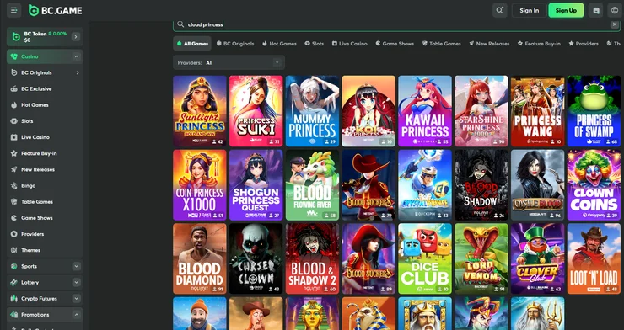The image size is (624, 330).
Task: Collapse the Casino section chevron
Action: (77, 56)
